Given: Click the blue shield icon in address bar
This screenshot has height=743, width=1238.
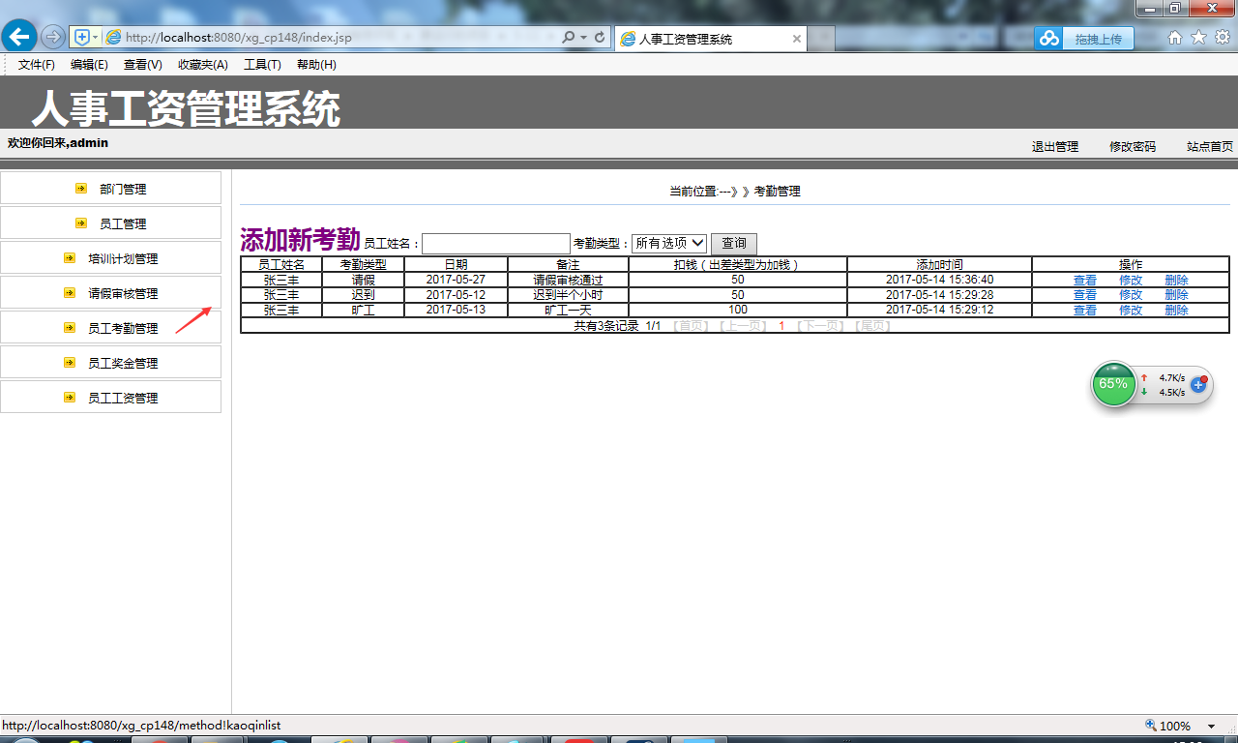Looking at the screenshot, I should (x=82, y=37).
